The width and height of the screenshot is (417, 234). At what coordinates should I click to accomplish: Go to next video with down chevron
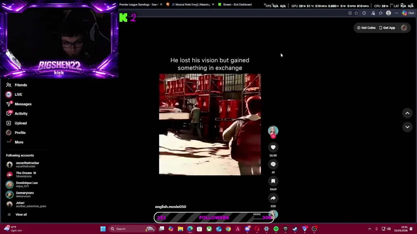pos(407,127)
